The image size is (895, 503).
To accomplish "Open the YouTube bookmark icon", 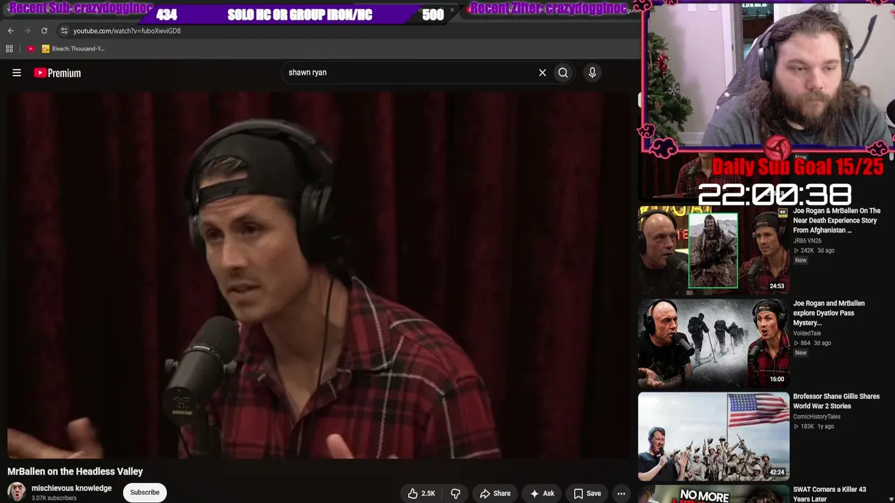I will tap(31, 49).
